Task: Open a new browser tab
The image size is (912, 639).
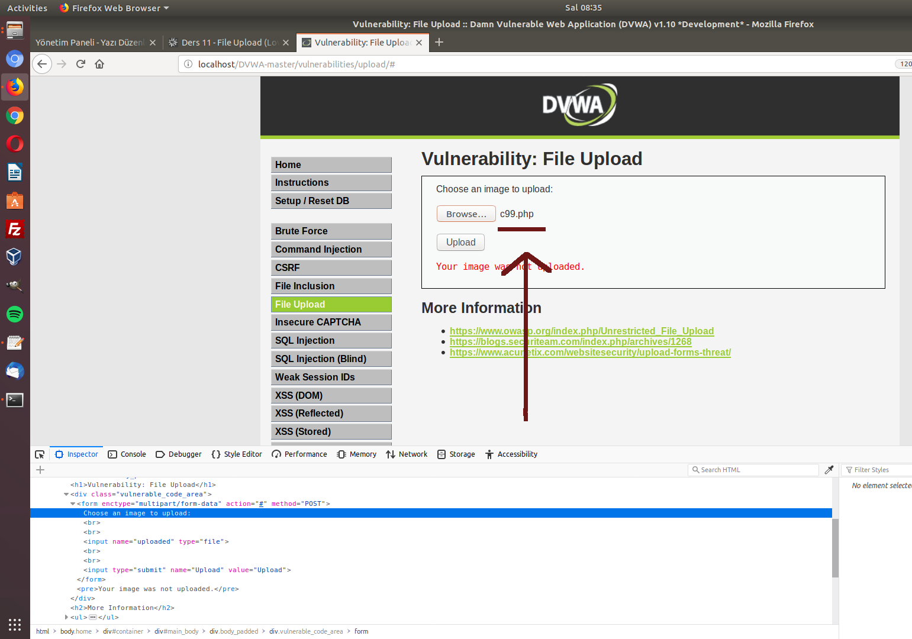Action: pos(439,42)
